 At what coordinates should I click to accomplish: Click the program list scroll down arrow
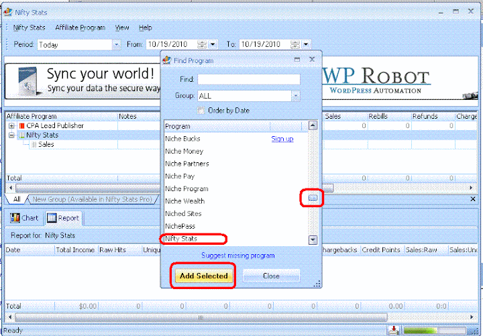coord(313,240)
